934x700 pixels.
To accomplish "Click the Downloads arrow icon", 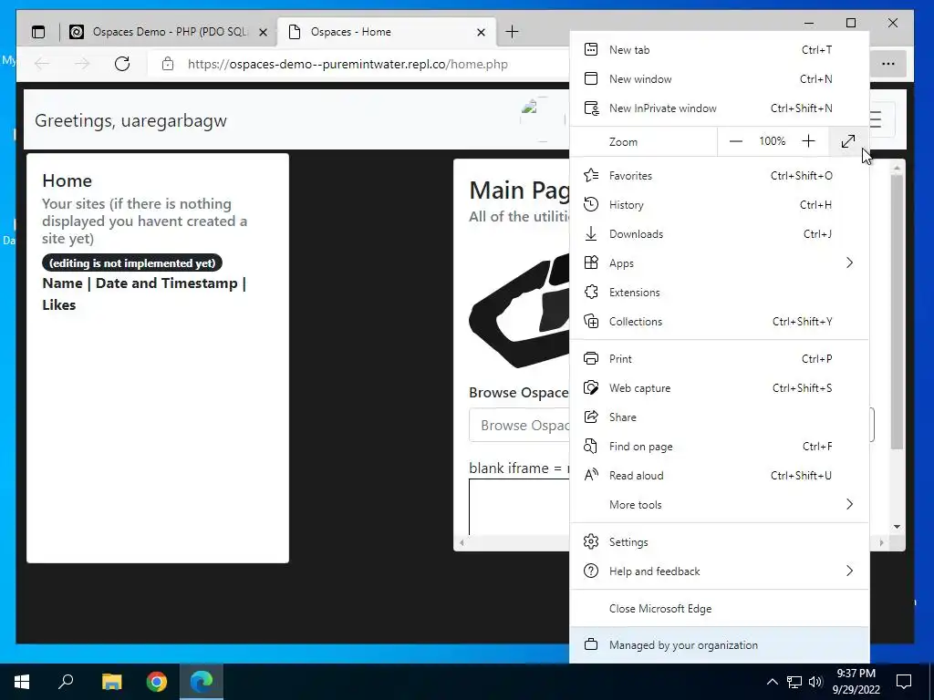I will click(591, 233).
